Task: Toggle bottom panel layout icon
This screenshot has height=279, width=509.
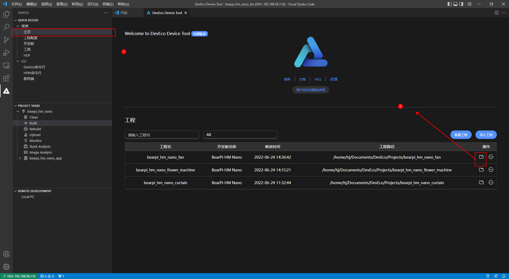Action: coord(455,4)
